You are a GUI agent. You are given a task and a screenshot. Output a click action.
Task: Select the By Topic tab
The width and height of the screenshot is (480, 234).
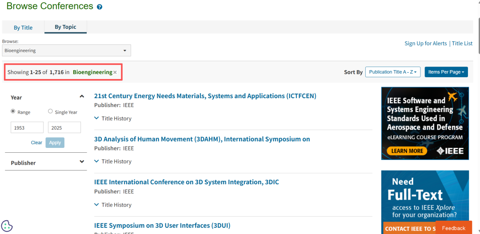65,27
